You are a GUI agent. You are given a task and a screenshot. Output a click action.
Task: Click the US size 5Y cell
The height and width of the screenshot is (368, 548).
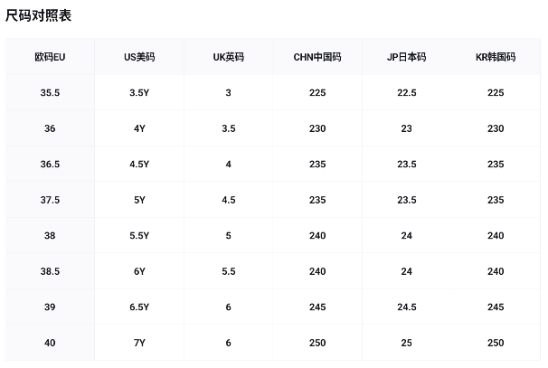point(139,200)
